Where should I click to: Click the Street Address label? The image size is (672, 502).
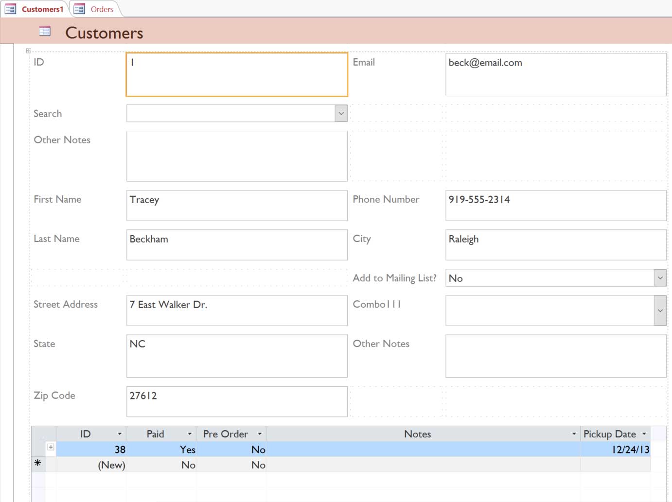point(66,304)
